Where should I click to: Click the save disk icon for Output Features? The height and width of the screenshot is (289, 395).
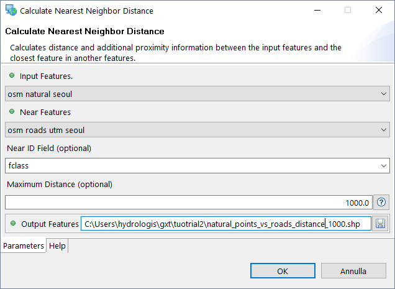(x=380, y=224)
